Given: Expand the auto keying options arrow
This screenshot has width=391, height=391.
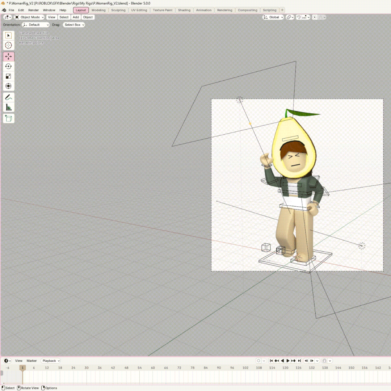Looking at the screenshot, I should 264,361.
